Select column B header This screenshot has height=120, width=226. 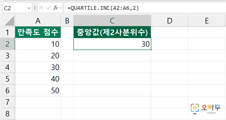coord(67,21)
